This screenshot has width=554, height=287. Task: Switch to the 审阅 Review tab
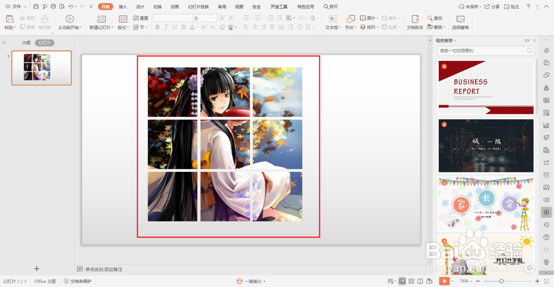pos(222,7)
